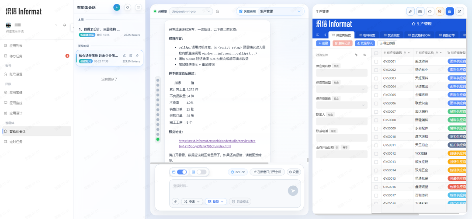
Task: Check the row checkbox for GYS0001
Action: (376, 62)
